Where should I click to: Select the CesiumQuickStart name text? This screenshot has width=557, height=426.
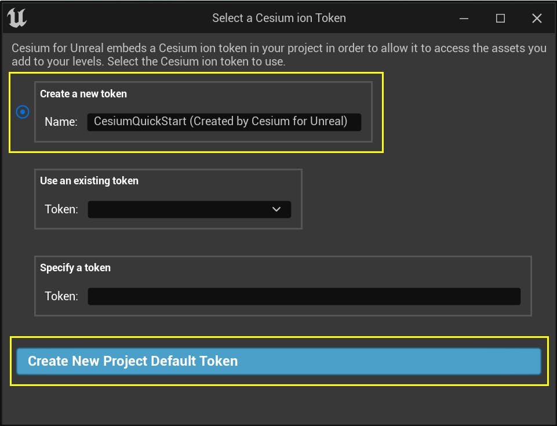click(x=223, y=122)
